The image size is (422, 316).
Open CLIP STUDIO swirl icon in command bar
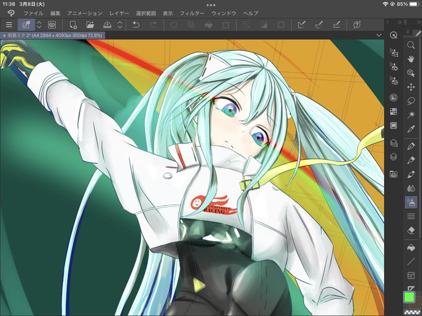(52, 25)
